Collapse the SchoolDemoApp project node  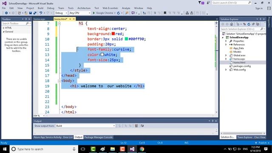click(x=223, y=37)
